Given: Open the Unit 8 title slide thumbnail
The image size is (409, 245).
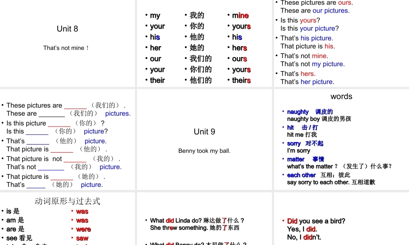Looking at the screenshot, I should [67, 43].
